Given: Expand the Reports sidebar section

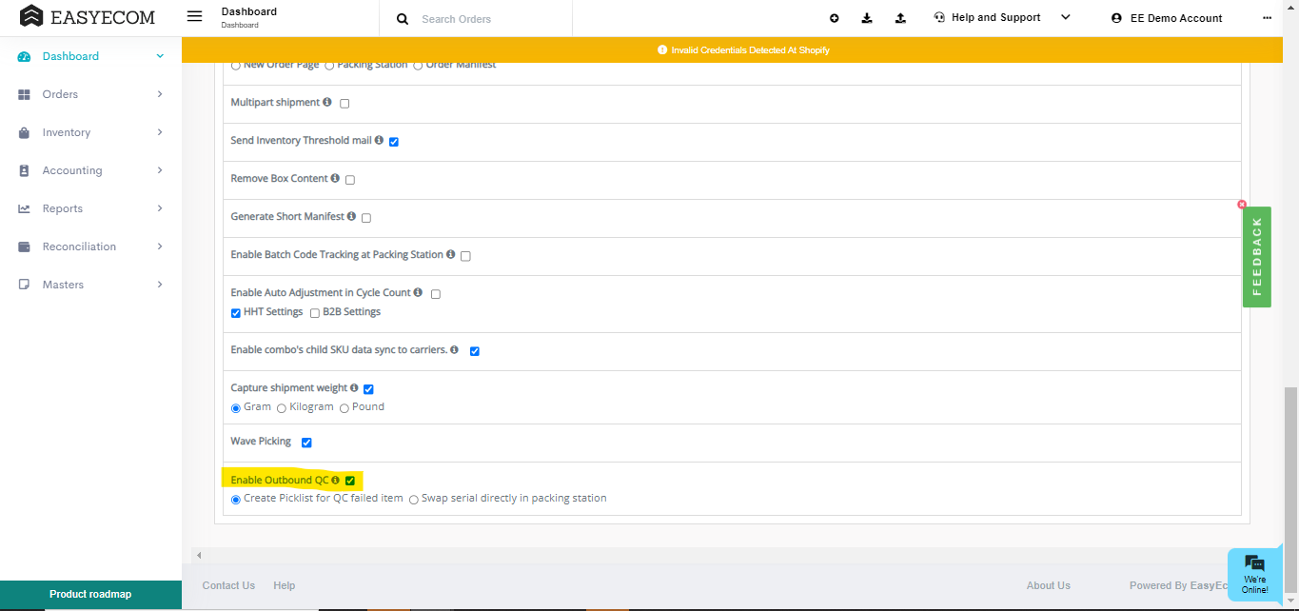Looking at the screenshot, I should pos(160,208).
